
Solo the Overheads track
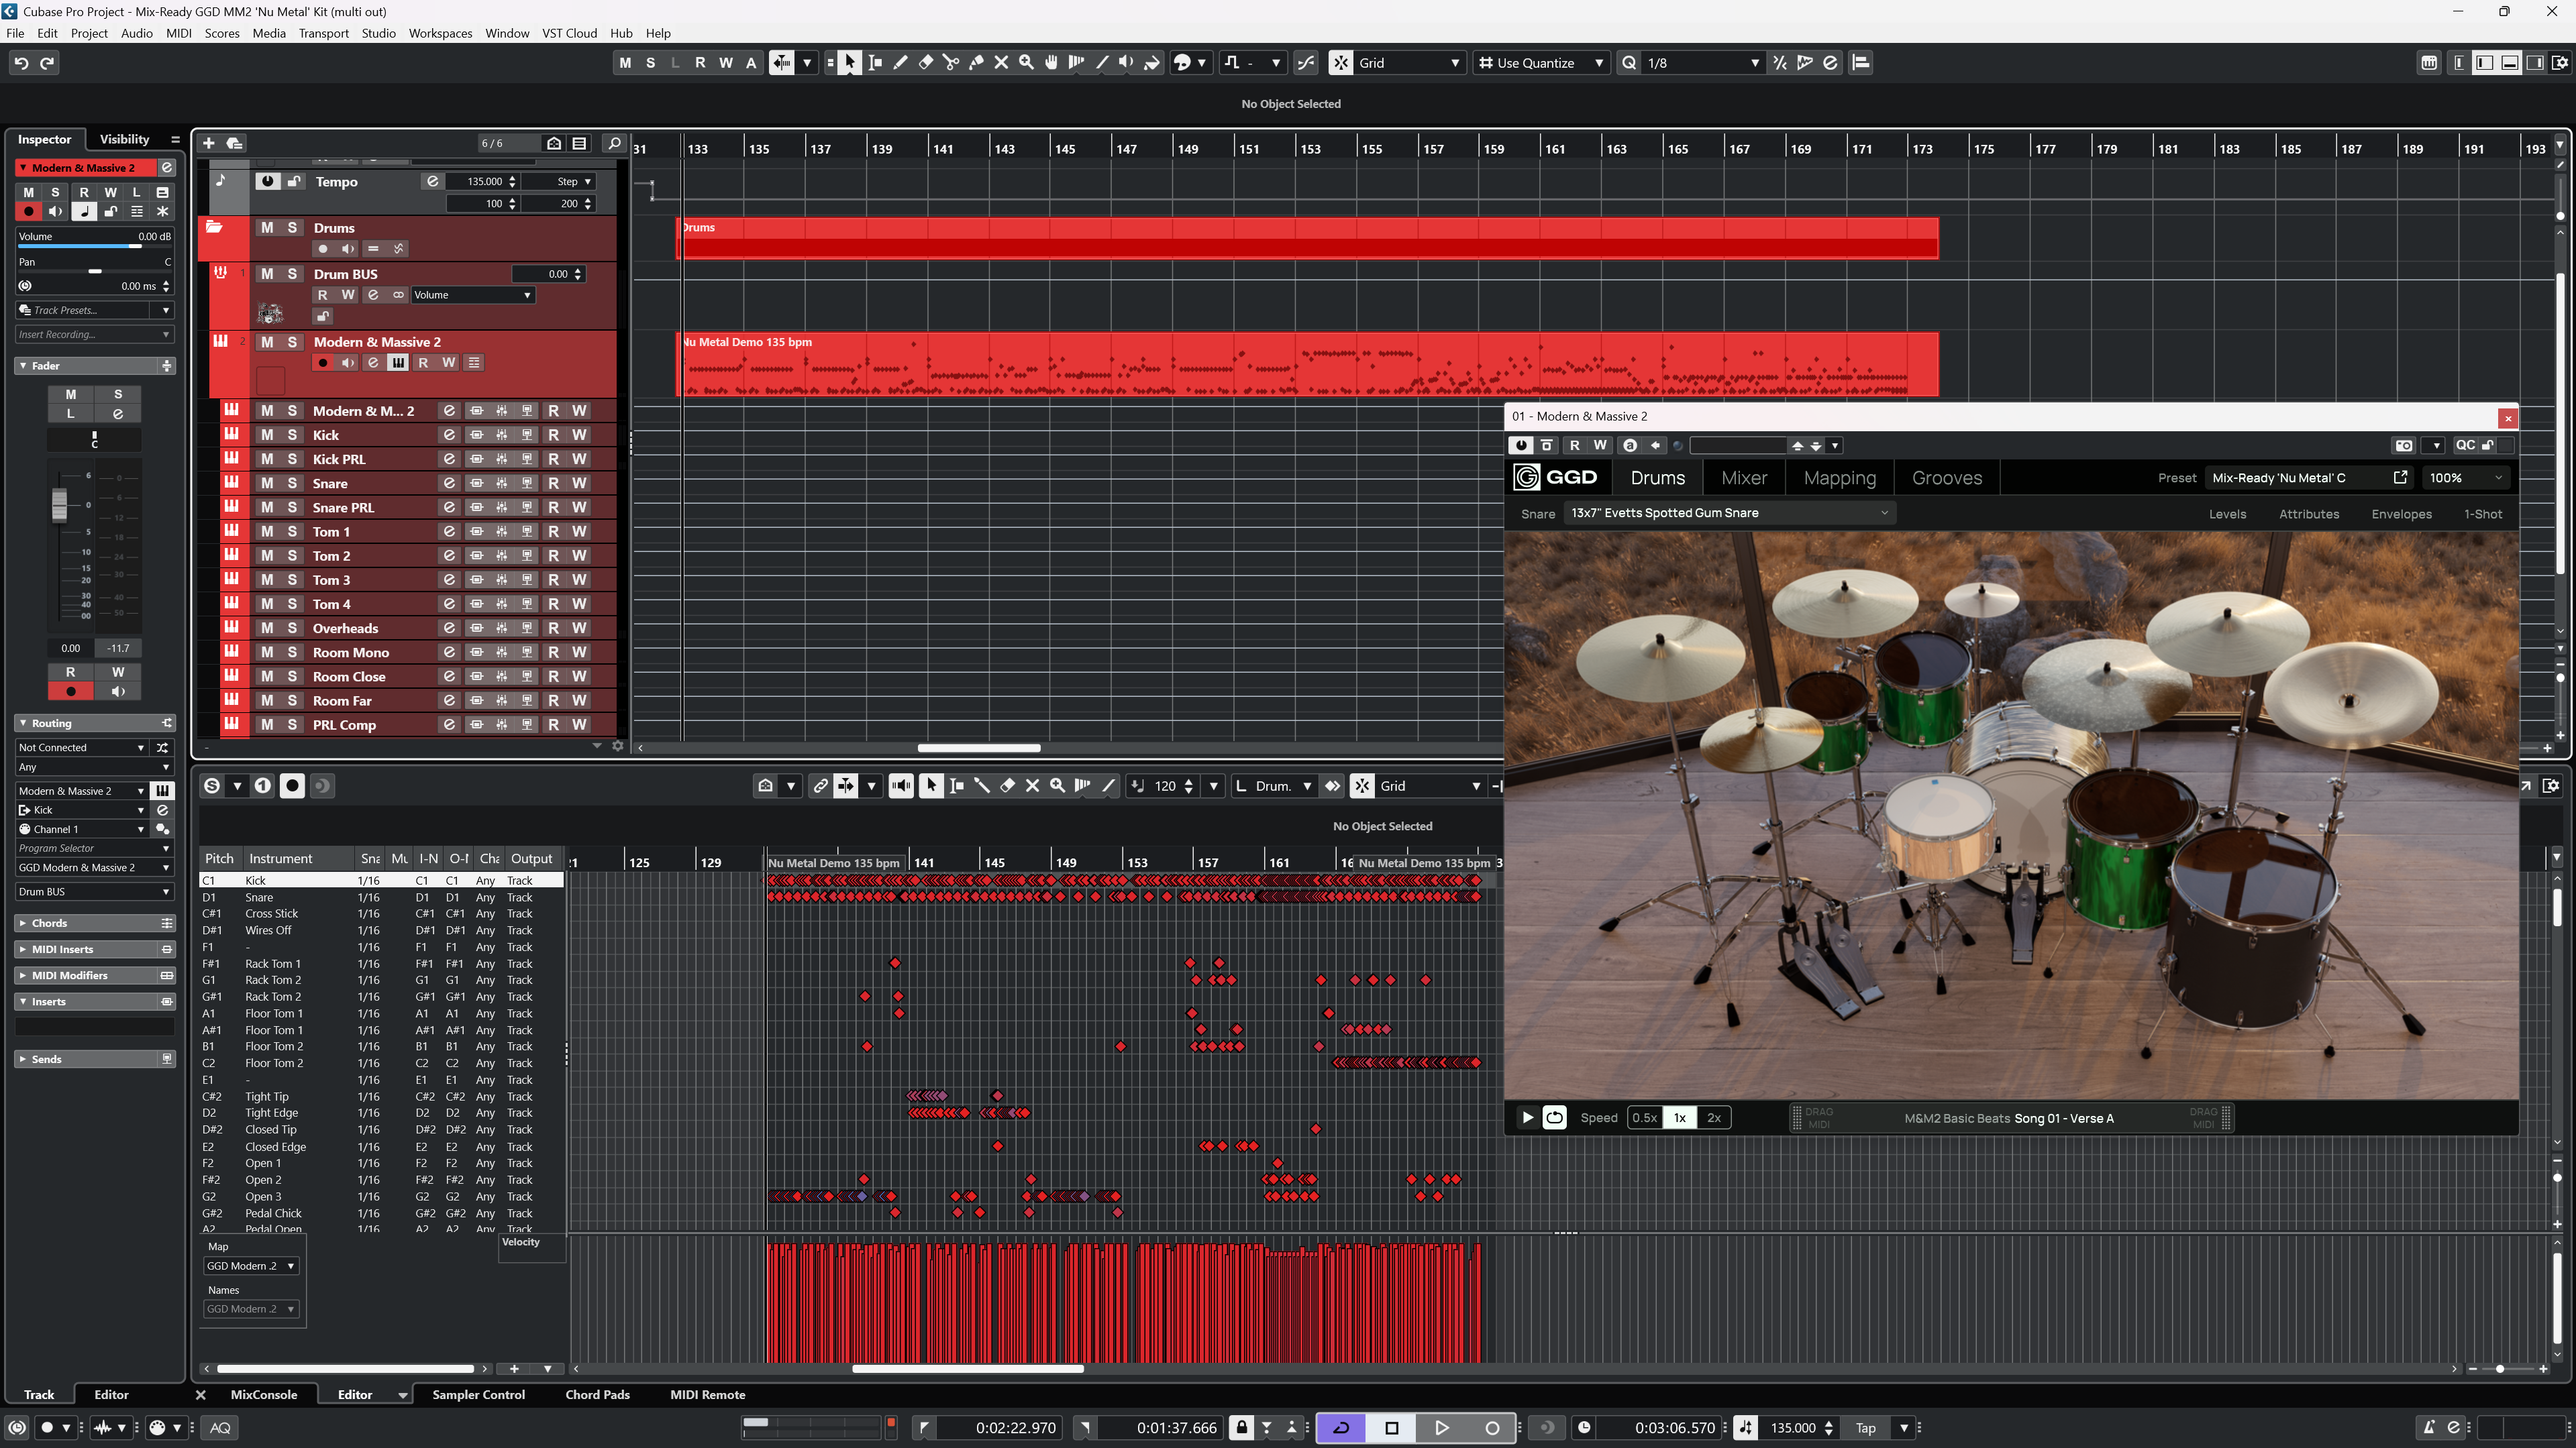pyautogui.click(x=292, y=628)
